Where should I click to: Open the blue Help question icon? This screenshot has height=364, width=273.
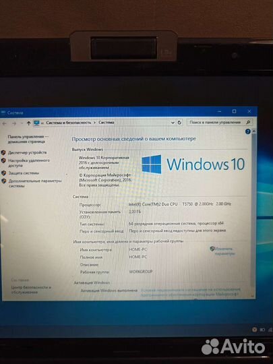247,131
